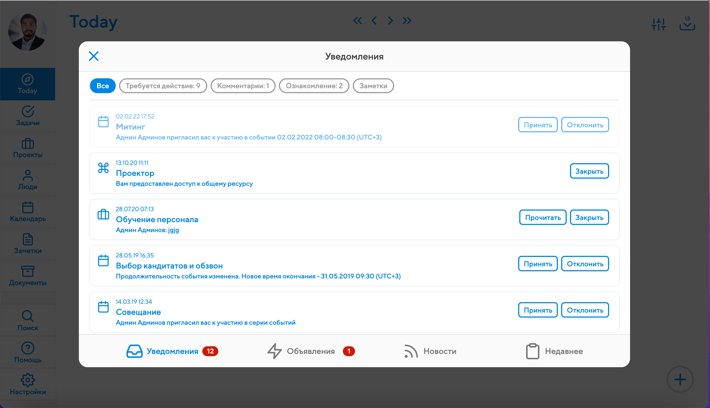Click Прочитать for Обучение персонала
Image resolution: width=710 pixels, height=408 pixels.
[542, 218]
